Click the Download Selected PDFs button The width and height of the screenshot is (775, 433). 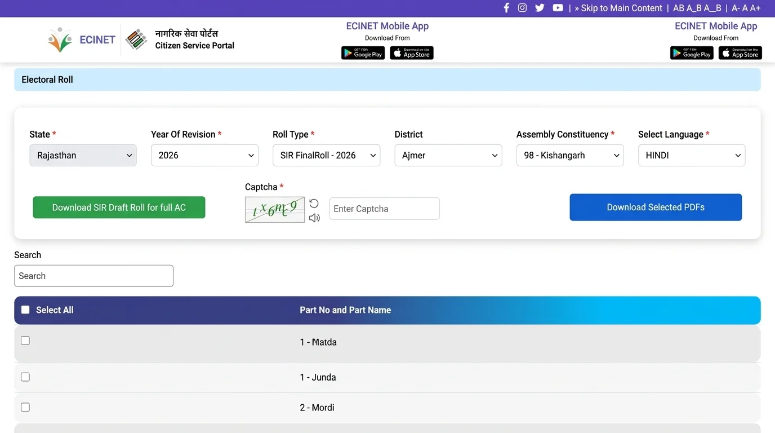click(656, 207)
